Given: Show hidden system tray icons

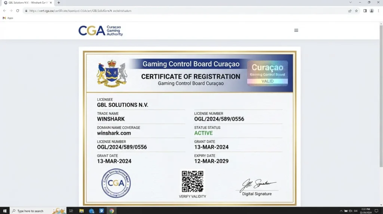Looking at the screenshot, I should pyautogui.click(x=341, y=211).
